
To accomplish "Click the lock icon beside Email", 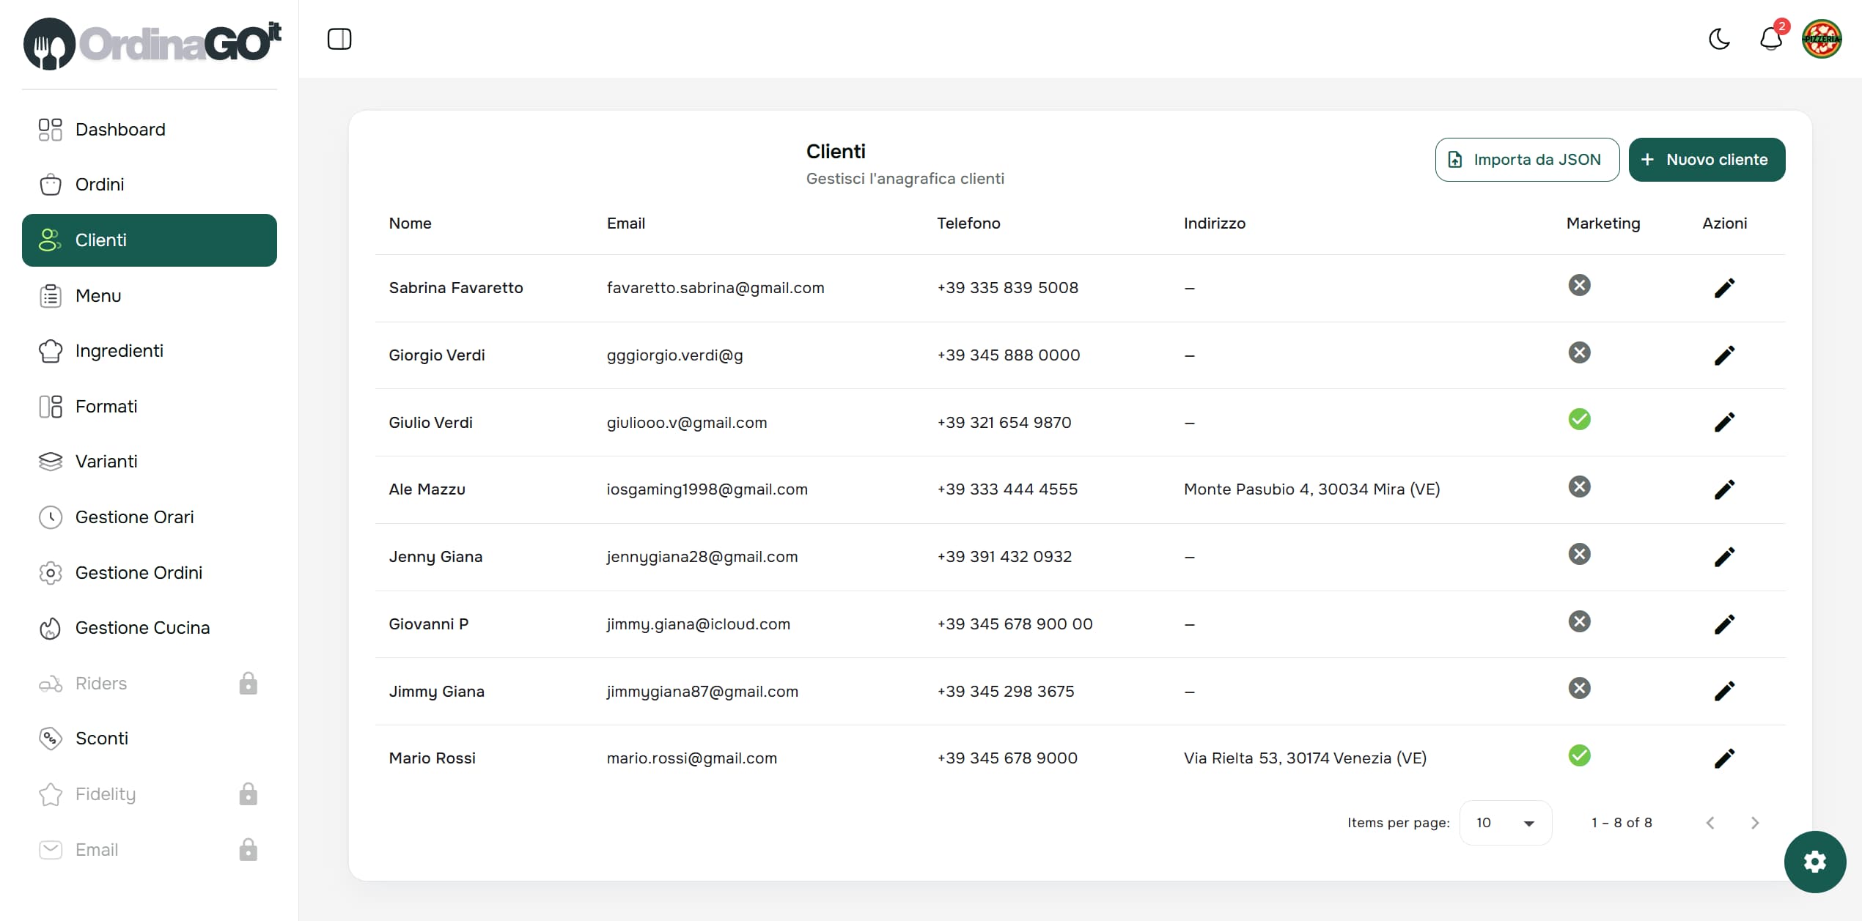I will [x=249, y=849].
